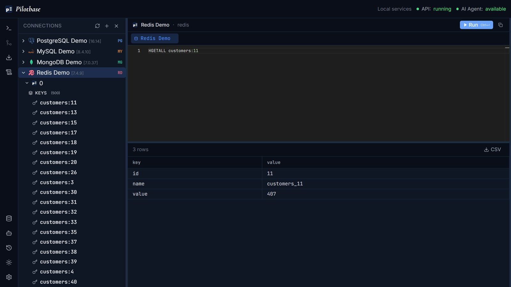Click the MongoDB leaf icon

click(x=31, y=62)
